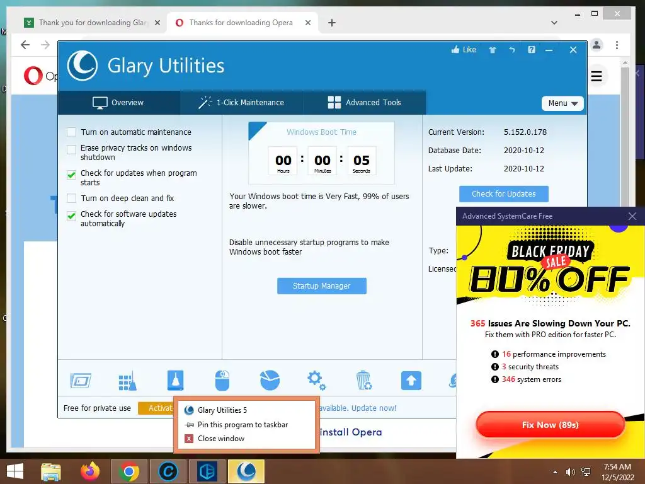Expand the Menu dropdown button
This screenshot has width=645, height=484.
562,103
